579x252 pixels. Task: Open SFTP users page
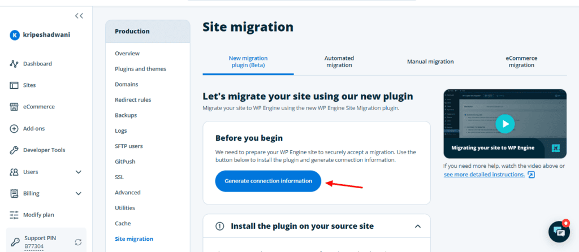coord(128,146)
